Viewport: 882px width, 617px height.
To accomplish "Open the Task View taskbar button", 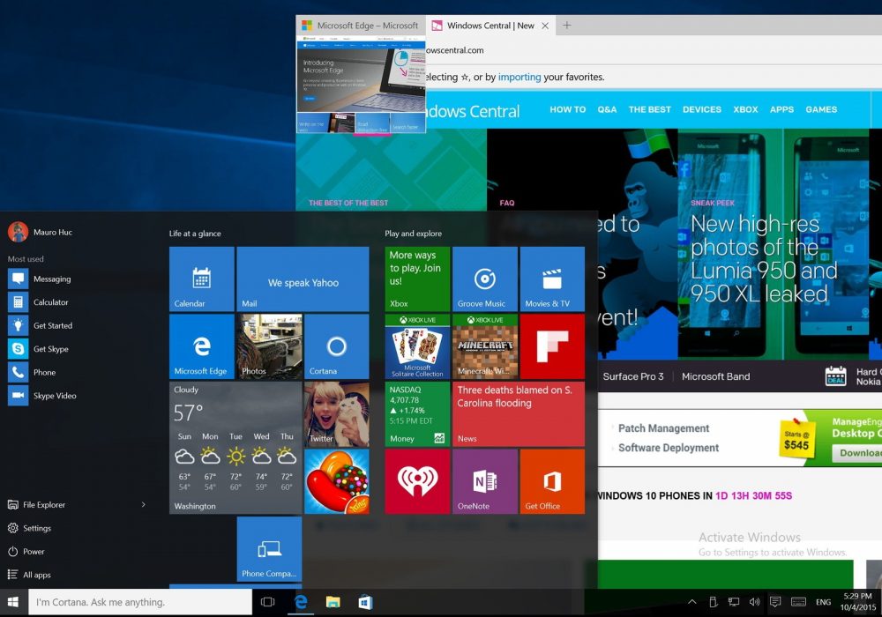I will (268, 602).
